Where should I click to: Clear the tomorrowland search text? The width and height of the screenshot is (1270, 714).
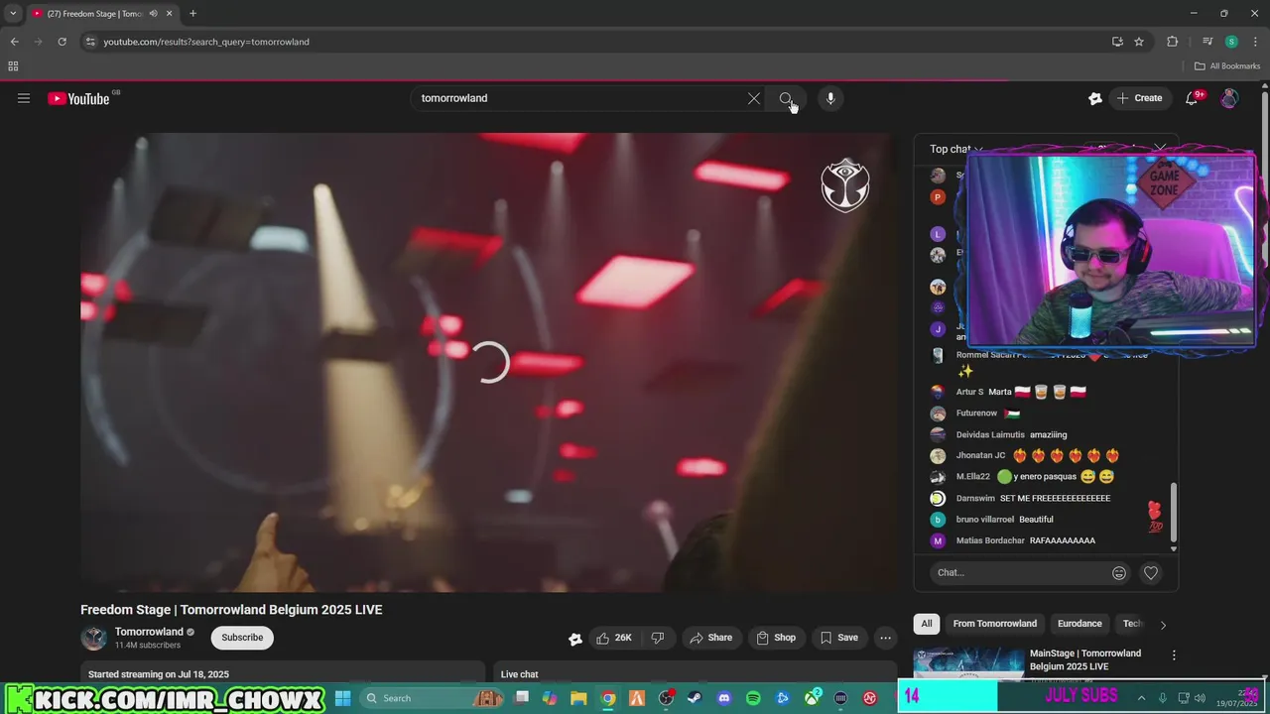(x=754, y=98)
